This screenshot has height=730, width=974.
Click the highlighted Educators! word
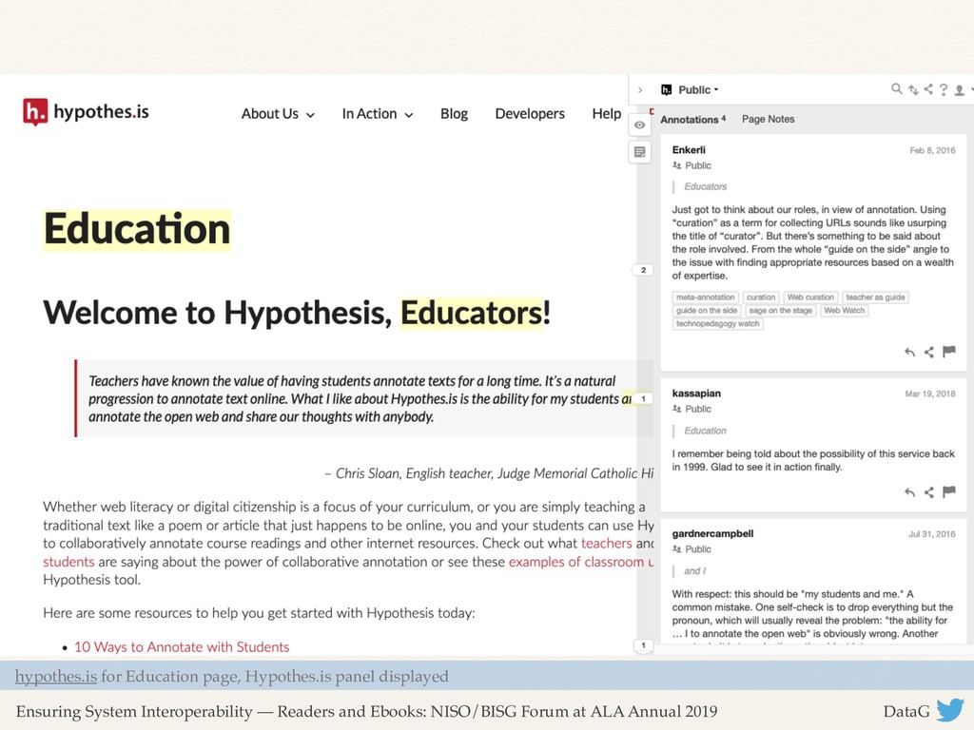pyautogui.click(x=476, y=313)
